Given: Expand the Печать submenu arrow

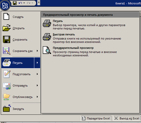Looking at the screenshot, I should (37, 63).
